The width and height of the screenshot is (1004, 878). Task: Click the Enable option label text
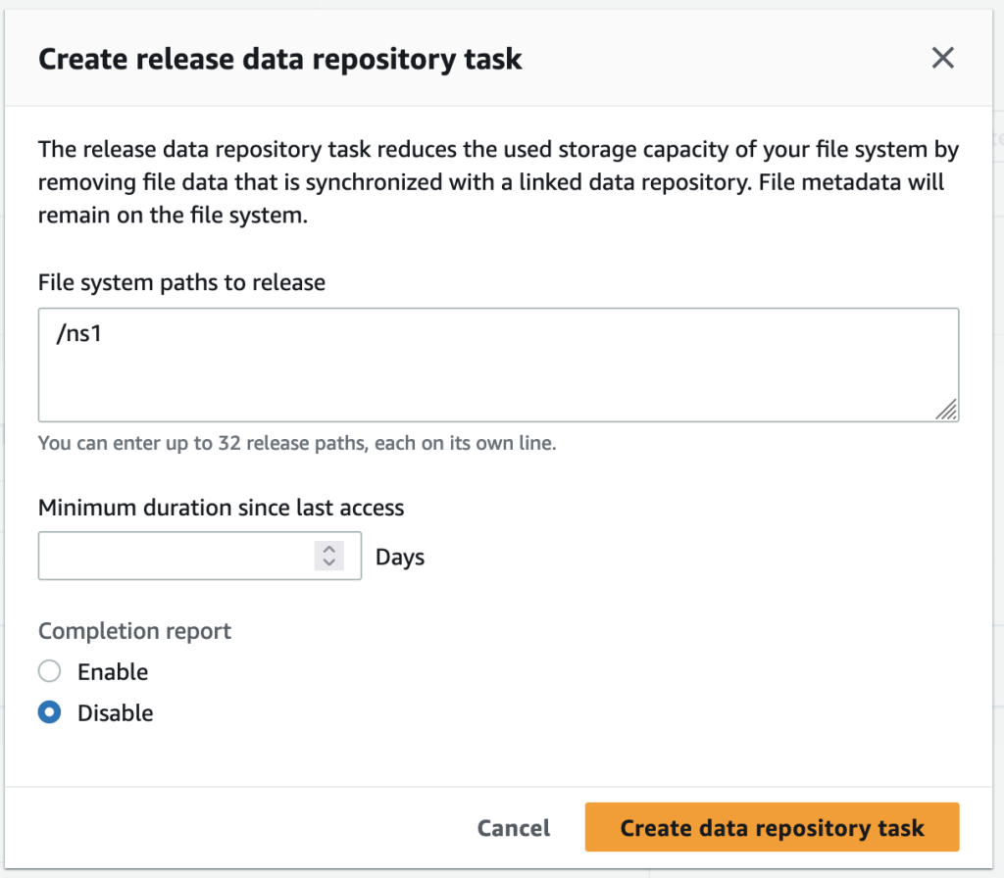pyautogui.click(x=113, y=672)
